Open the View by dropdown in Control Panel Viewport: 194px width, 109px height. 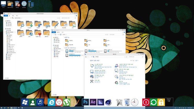click(137, 61)
